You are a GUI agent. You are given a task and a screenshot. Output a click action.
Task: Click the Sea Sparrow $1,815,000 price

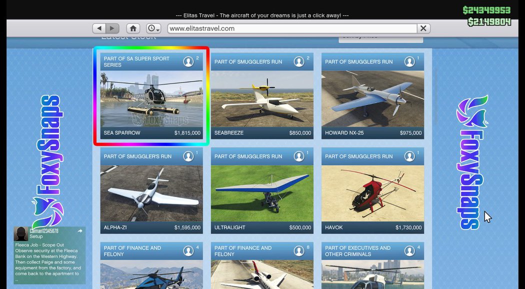coord(187,133)
